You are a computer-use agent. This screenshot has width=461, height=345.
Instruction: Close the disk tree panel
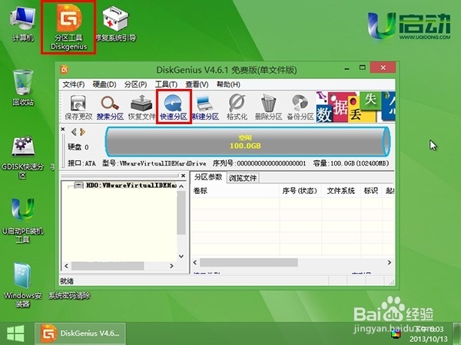pyautogui.click(x=183, y=176)
